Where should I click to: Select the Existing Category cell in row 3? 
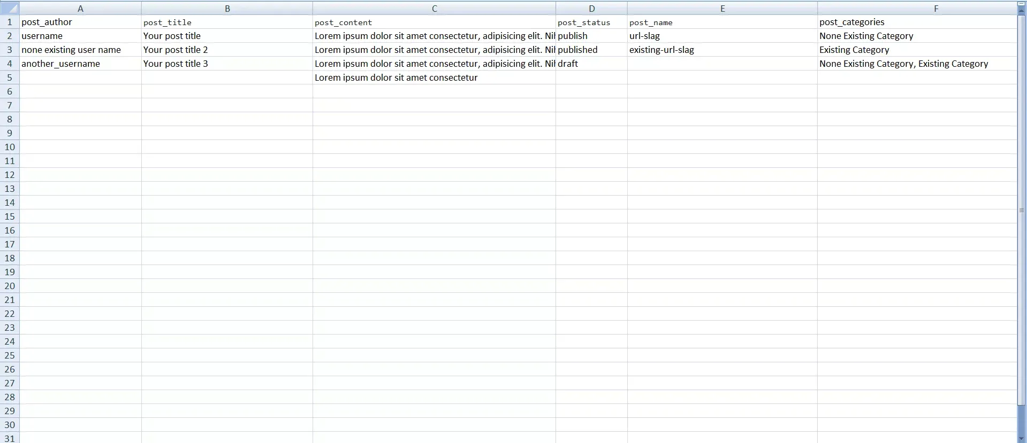click(x=917, y=50)
